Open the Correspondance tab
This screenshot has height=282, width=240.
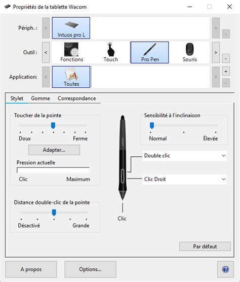tap(76, 98)
